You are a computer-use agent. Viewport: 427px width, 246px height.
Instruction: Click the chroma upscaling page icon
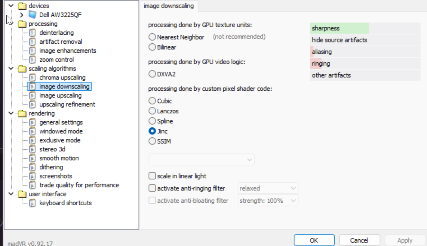tap(33, 78)
